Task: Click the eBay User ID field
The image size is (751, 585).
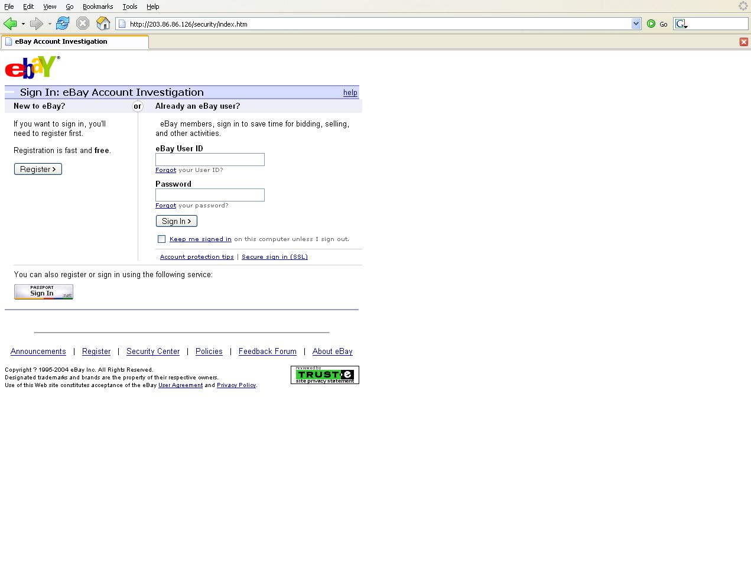Action: click(210, 160)
